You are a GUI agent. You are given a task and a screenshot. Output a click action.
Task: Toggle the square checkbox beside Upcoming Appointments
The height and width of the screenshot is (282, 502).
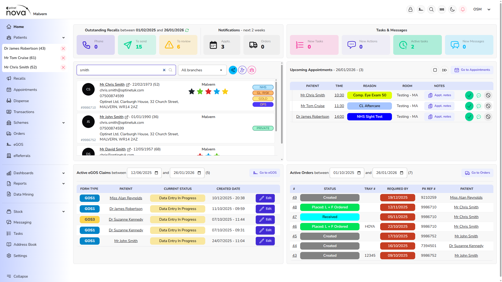[x=435, y=70]
